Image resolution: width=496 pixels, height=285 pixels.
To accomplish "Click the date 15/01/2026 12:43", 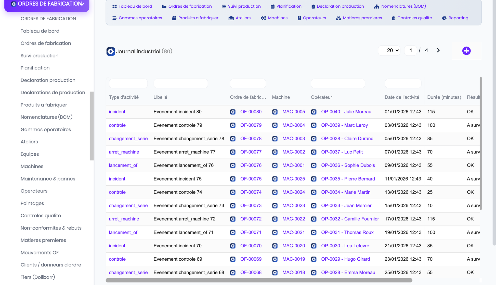I will click(403, 206).
